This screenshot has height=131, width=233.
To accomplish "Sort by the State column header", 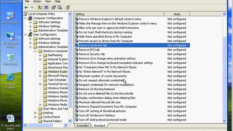I will tap(177, 14).
